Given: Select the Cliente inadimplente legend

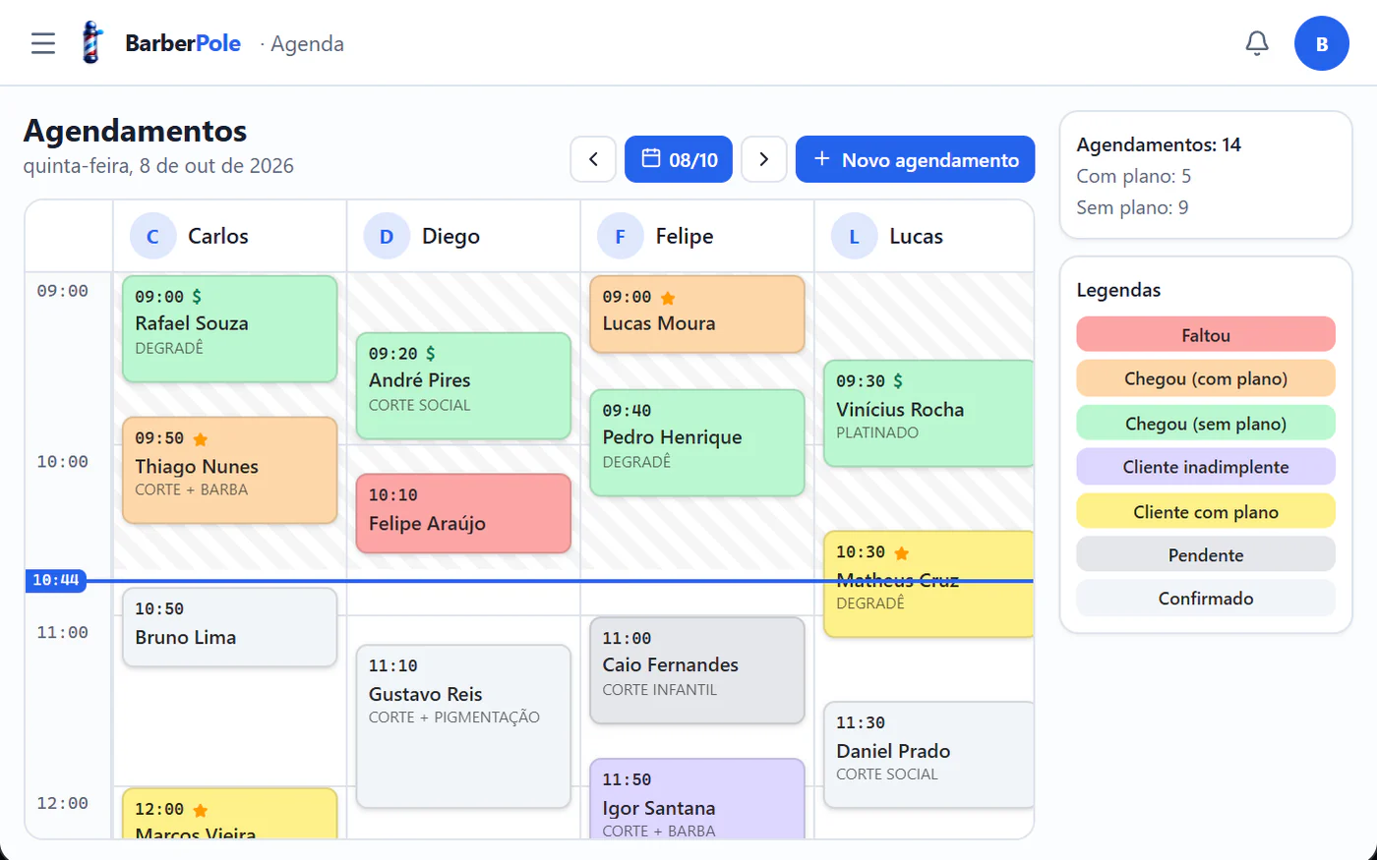Looking at the screenshot, I should [x=1206, y=467].
